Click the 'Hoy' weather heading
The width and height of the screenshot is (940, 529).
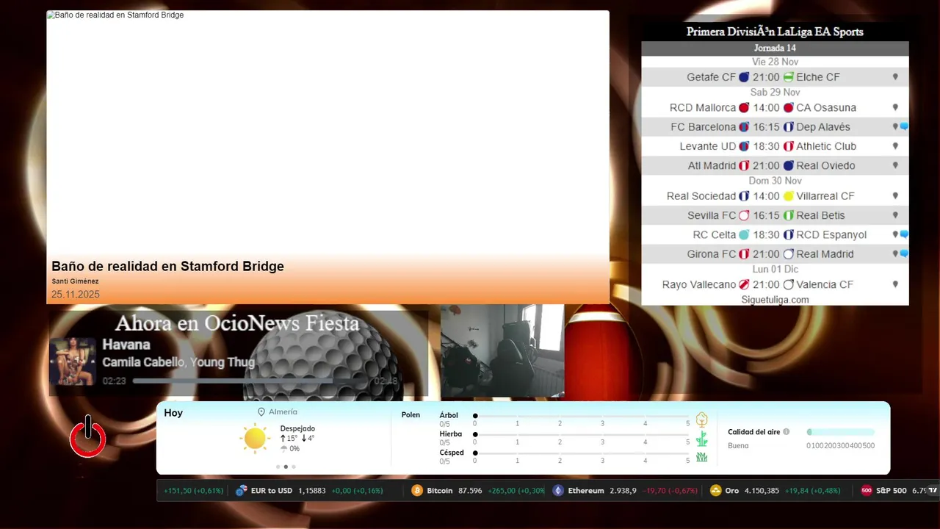click(173, 413)
